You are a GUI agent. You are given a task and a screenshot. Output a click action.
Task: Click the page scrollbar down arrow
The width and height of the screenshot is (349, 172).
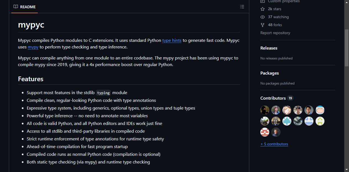pos(347,170)
